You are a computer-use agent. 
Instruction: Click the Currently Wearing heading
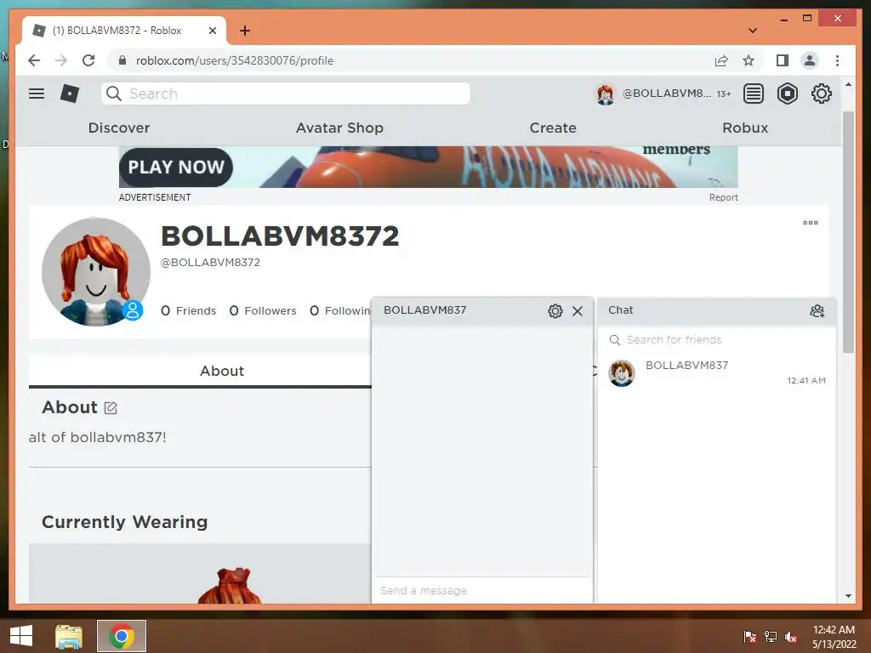coord(125,522)
